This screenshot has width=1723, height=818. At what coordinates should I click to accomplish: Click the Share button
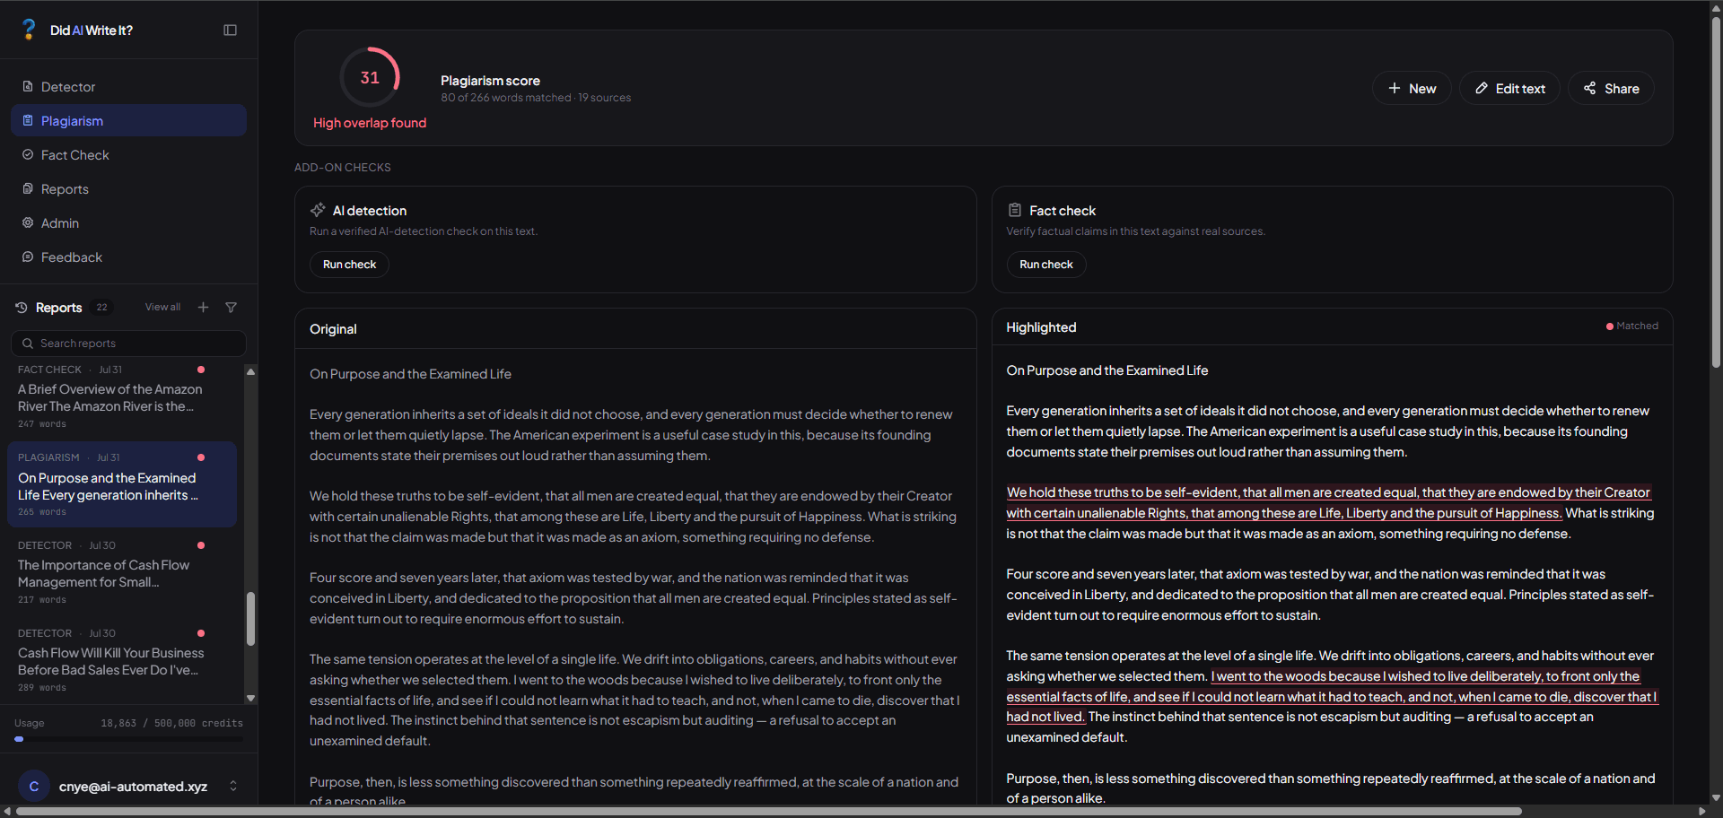tap(1611, 88)
